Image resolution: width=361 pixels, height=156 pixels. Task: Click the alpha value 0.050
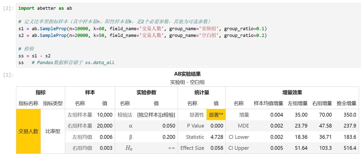click(169, 126)
